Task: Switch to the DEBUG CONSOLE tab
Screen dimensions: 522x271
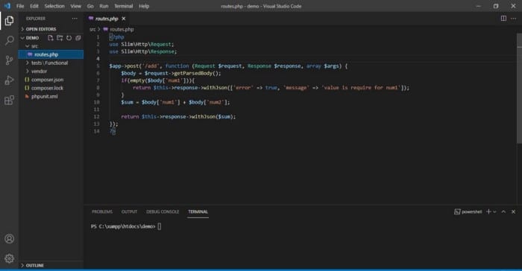Action: (163, 212)
